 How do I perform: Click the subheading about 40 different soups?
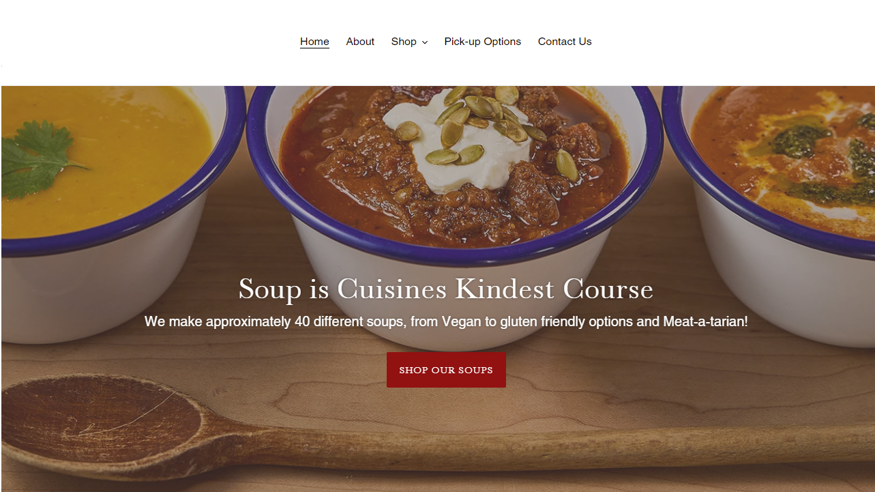(x=446, y=321)
